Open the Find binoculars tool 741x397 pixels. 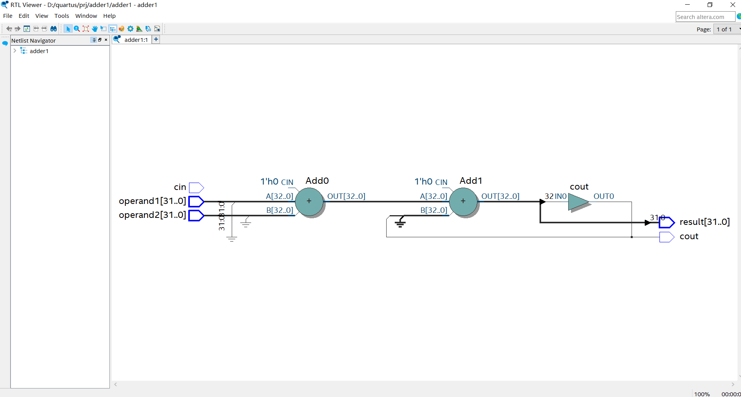(53, 28)
